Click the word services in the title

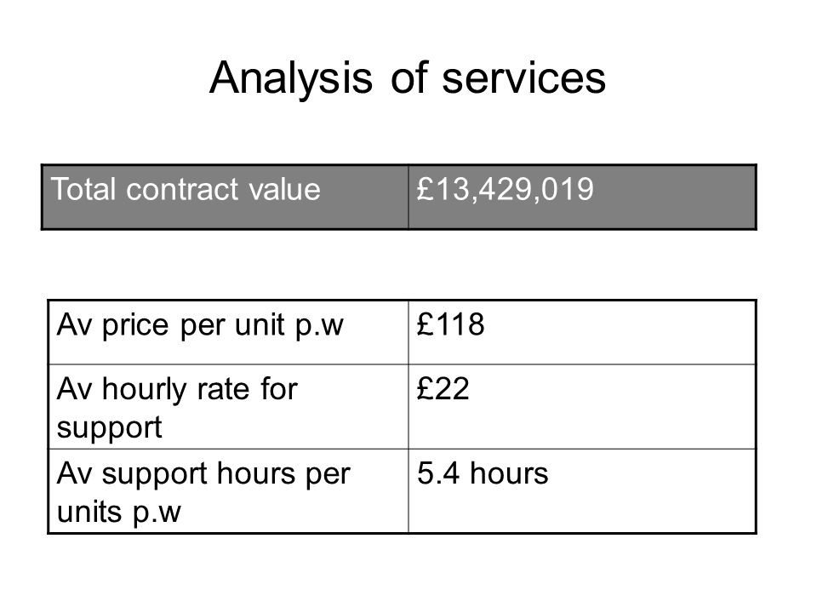[x=523, y=79]
